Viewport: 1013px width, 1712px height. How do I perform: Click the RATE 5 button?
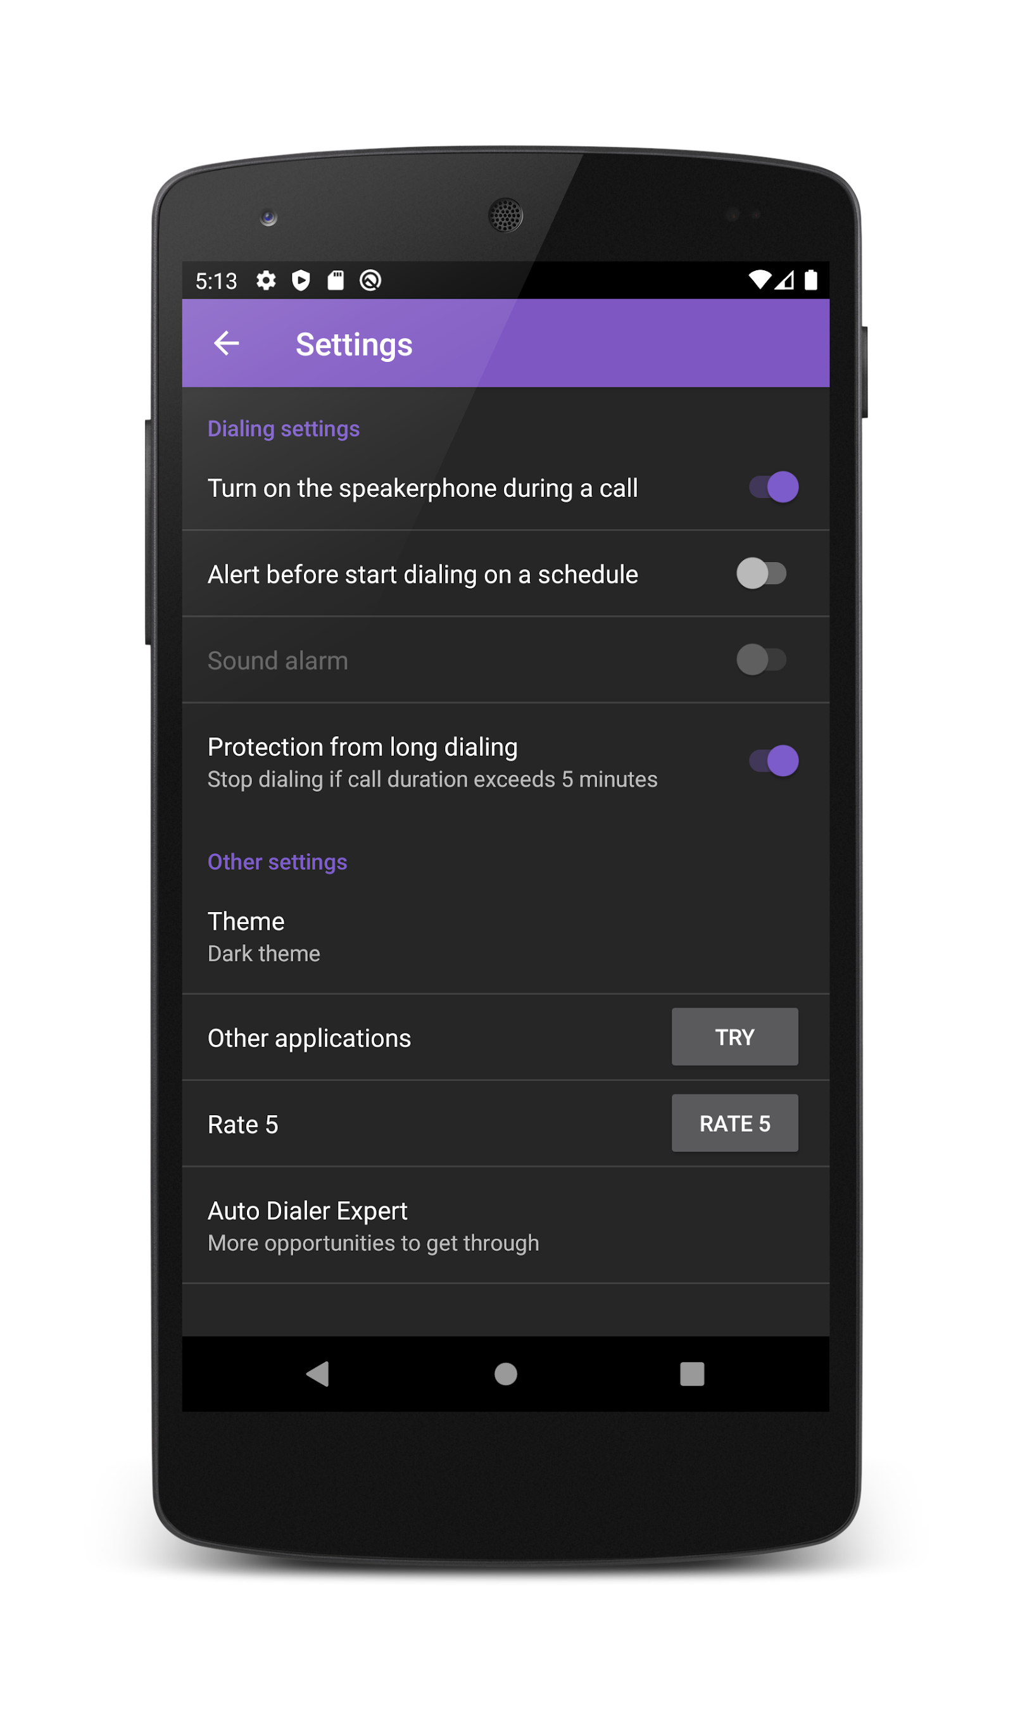(735, 1124)
